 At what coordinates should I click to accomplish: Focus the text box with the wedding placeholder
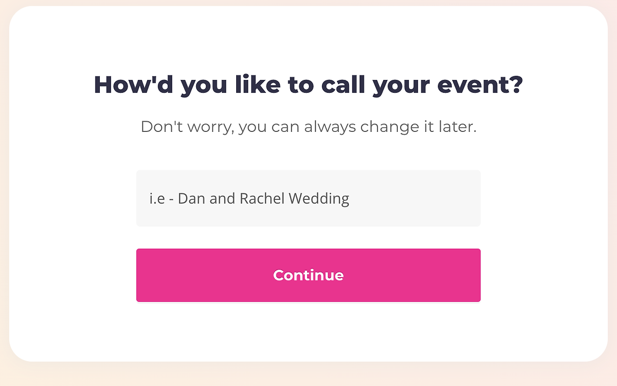tap(308, 198)
